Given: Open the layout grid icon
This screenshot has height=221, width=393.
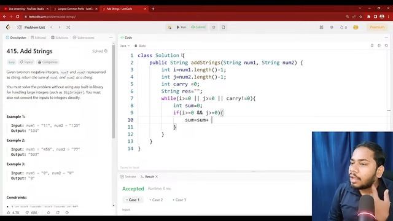Looking at the screenshot, I should 321,27.
